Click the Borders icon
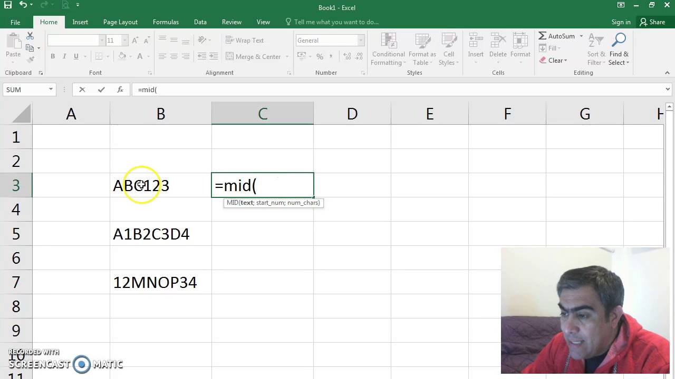Screen dimensions: 675x379 tap(99, 56)
